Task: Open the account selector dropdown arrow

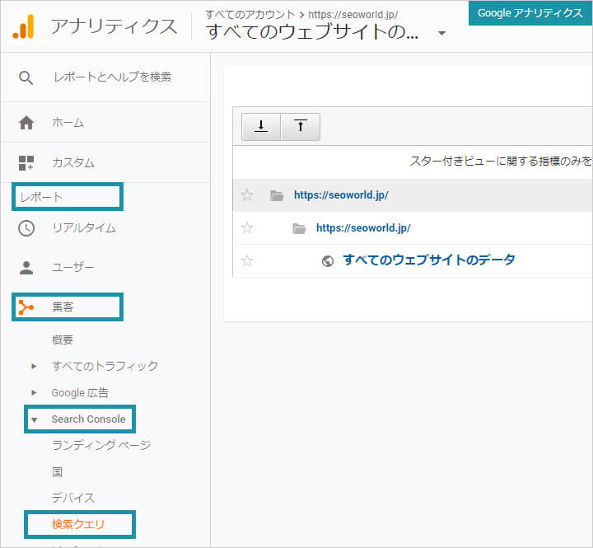Action: pyautogui.click(x=441, y=33)
